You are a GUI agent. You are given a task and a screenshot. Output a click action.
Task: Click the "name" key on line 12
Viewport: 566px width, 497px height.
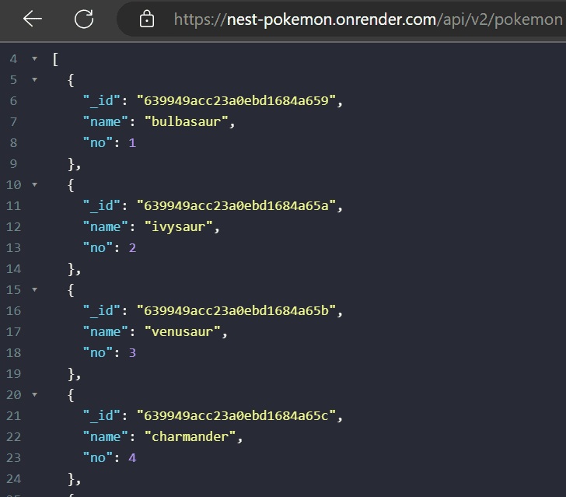(x=106, y=227)
